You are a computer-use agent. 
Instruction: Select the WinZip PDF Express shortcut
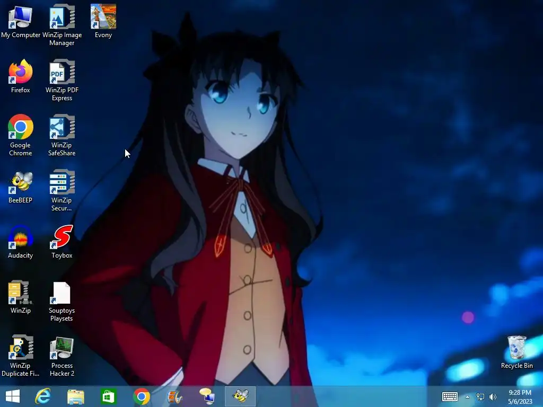click(x=62, y=81)
